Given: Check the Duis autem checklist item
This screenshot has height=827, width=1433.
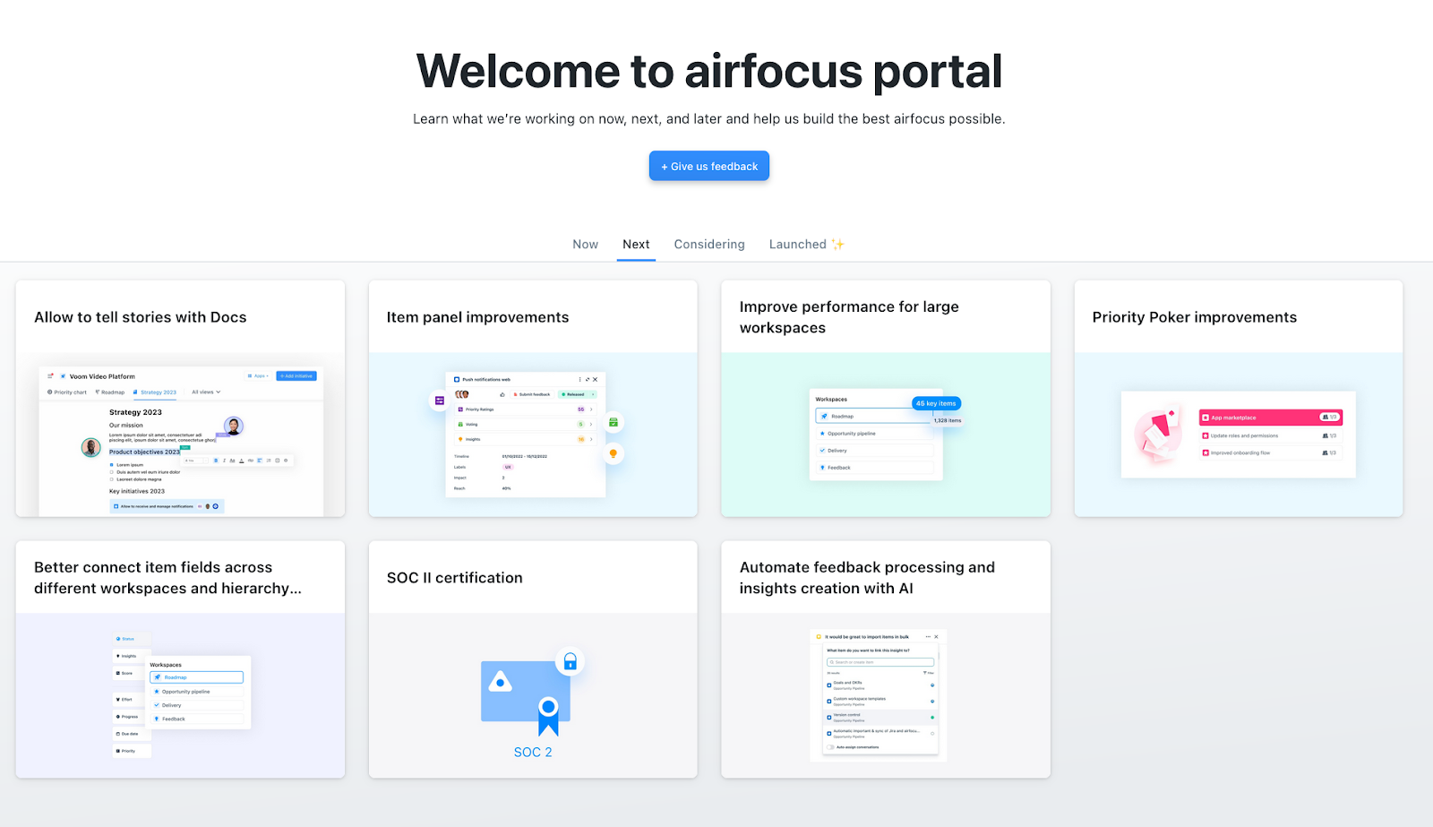Looking at the screenshot, I should point(111,472).
